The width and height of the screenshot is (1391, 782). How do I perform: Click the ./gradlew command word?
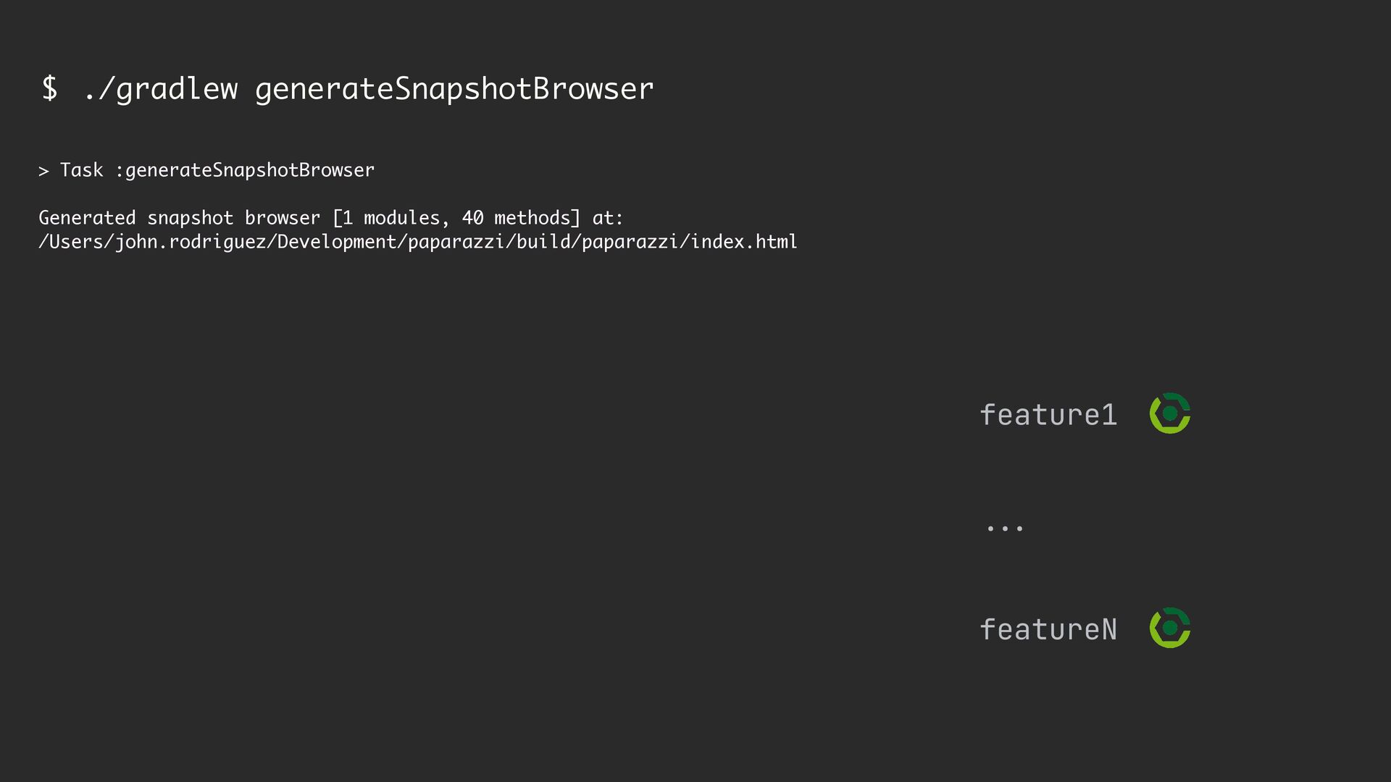coord(161,90)
